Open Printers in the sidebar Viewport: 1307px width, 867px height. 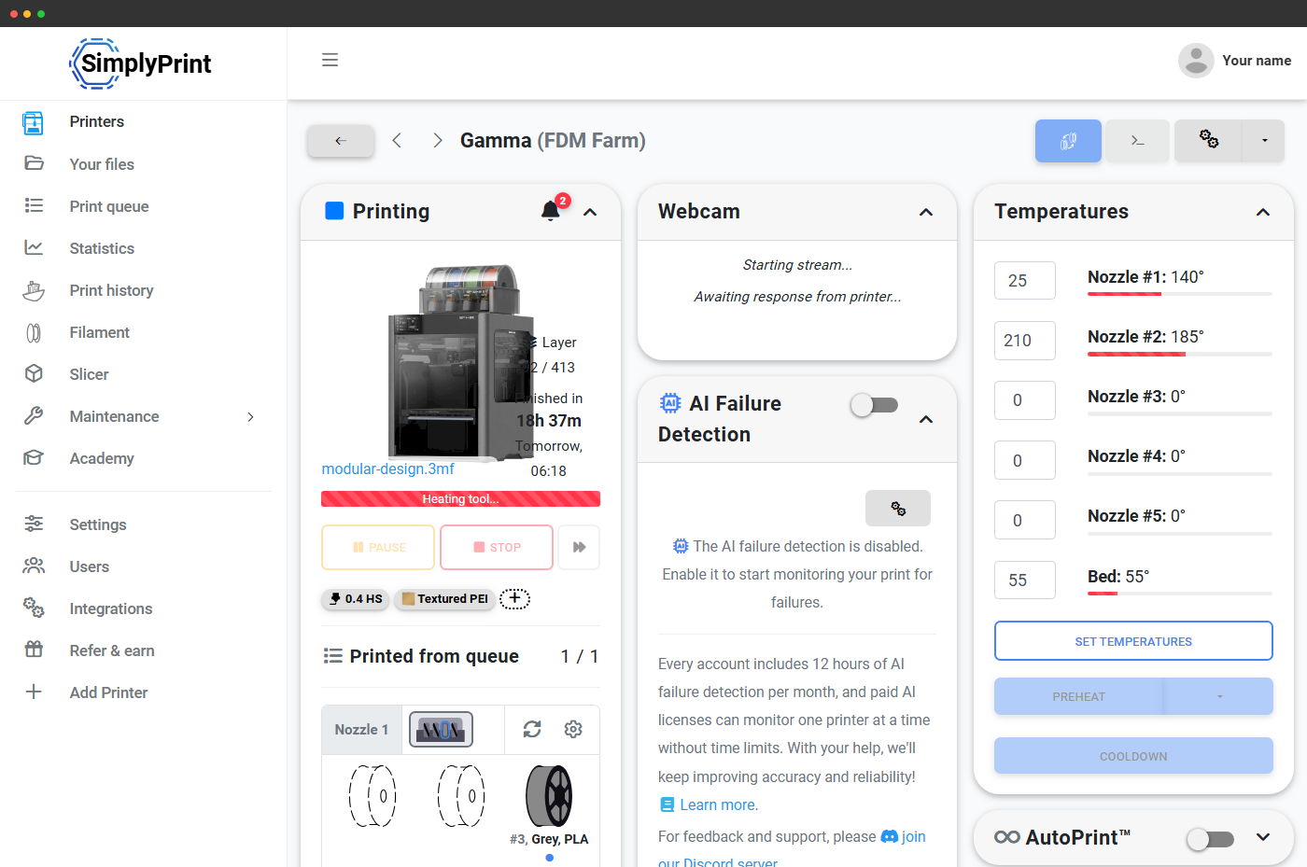(97, 121)
